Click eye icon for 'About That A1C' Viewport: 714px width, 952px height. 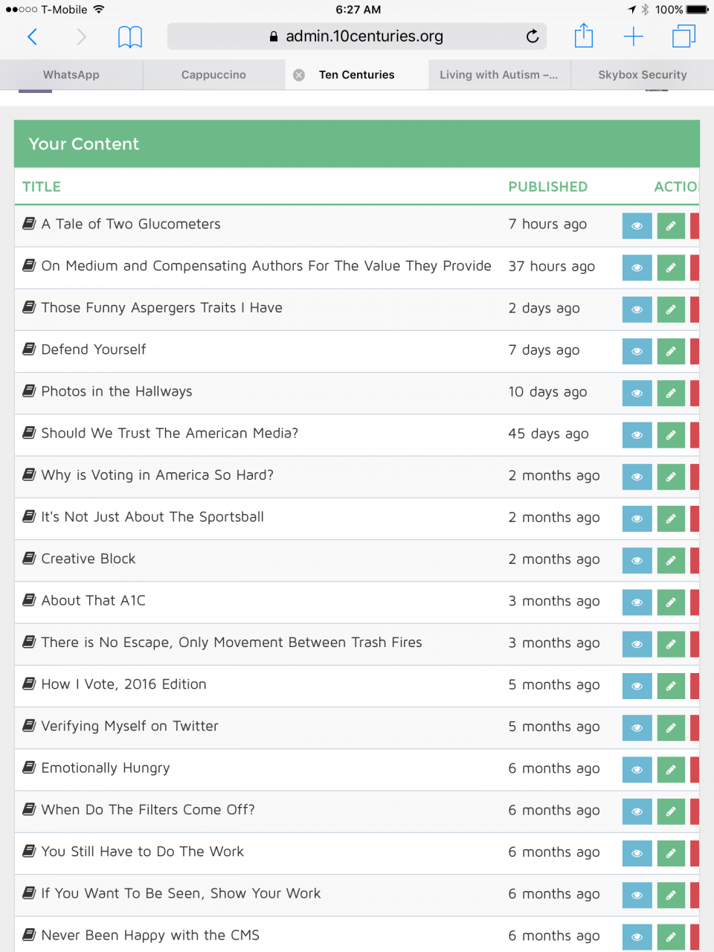(x=637, y=602)
